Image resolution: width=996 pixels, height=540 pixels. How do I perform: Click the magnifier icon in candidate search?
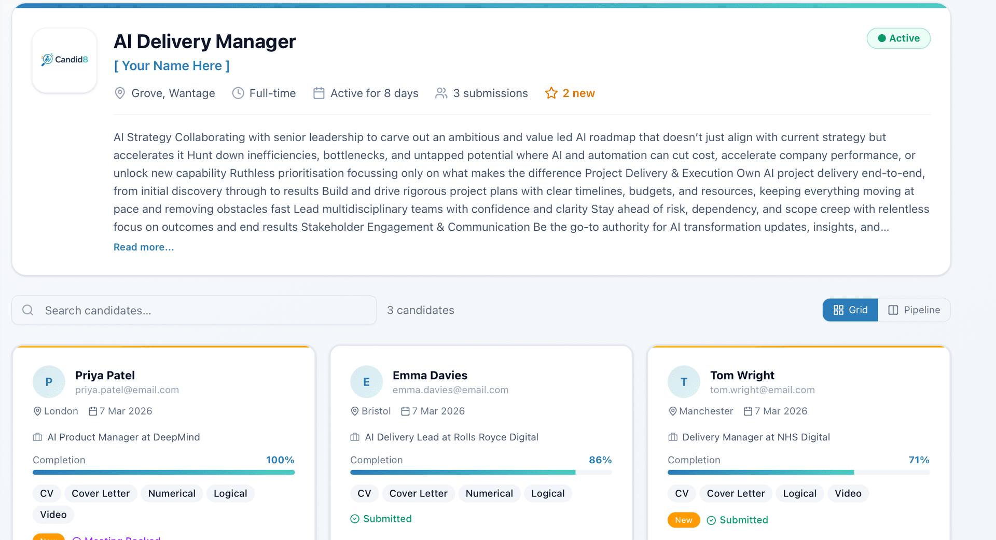pyautogui.click(x=28, y=310)
